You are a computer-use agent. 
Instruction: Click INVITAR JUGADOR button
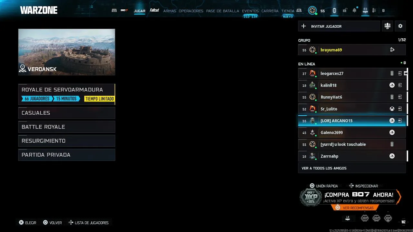pyautogui.click(x=339, y=26)
